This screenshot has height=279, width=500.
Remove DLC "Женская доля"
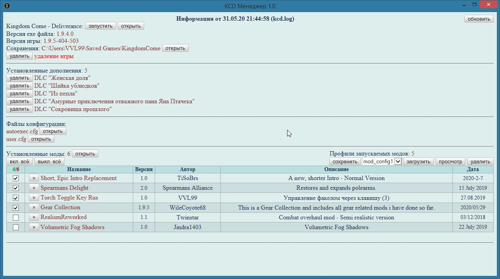[x=19, y=78]
